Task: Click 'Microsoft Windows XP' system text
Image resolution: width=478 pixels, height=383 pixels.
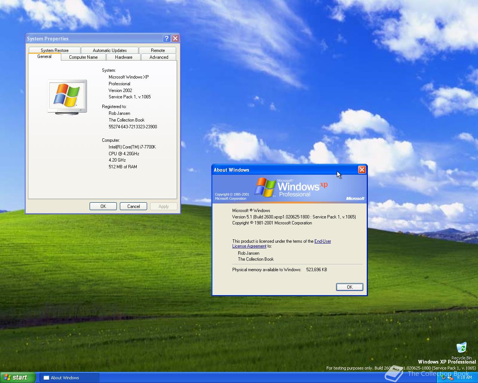Action: tap(129, 77)
